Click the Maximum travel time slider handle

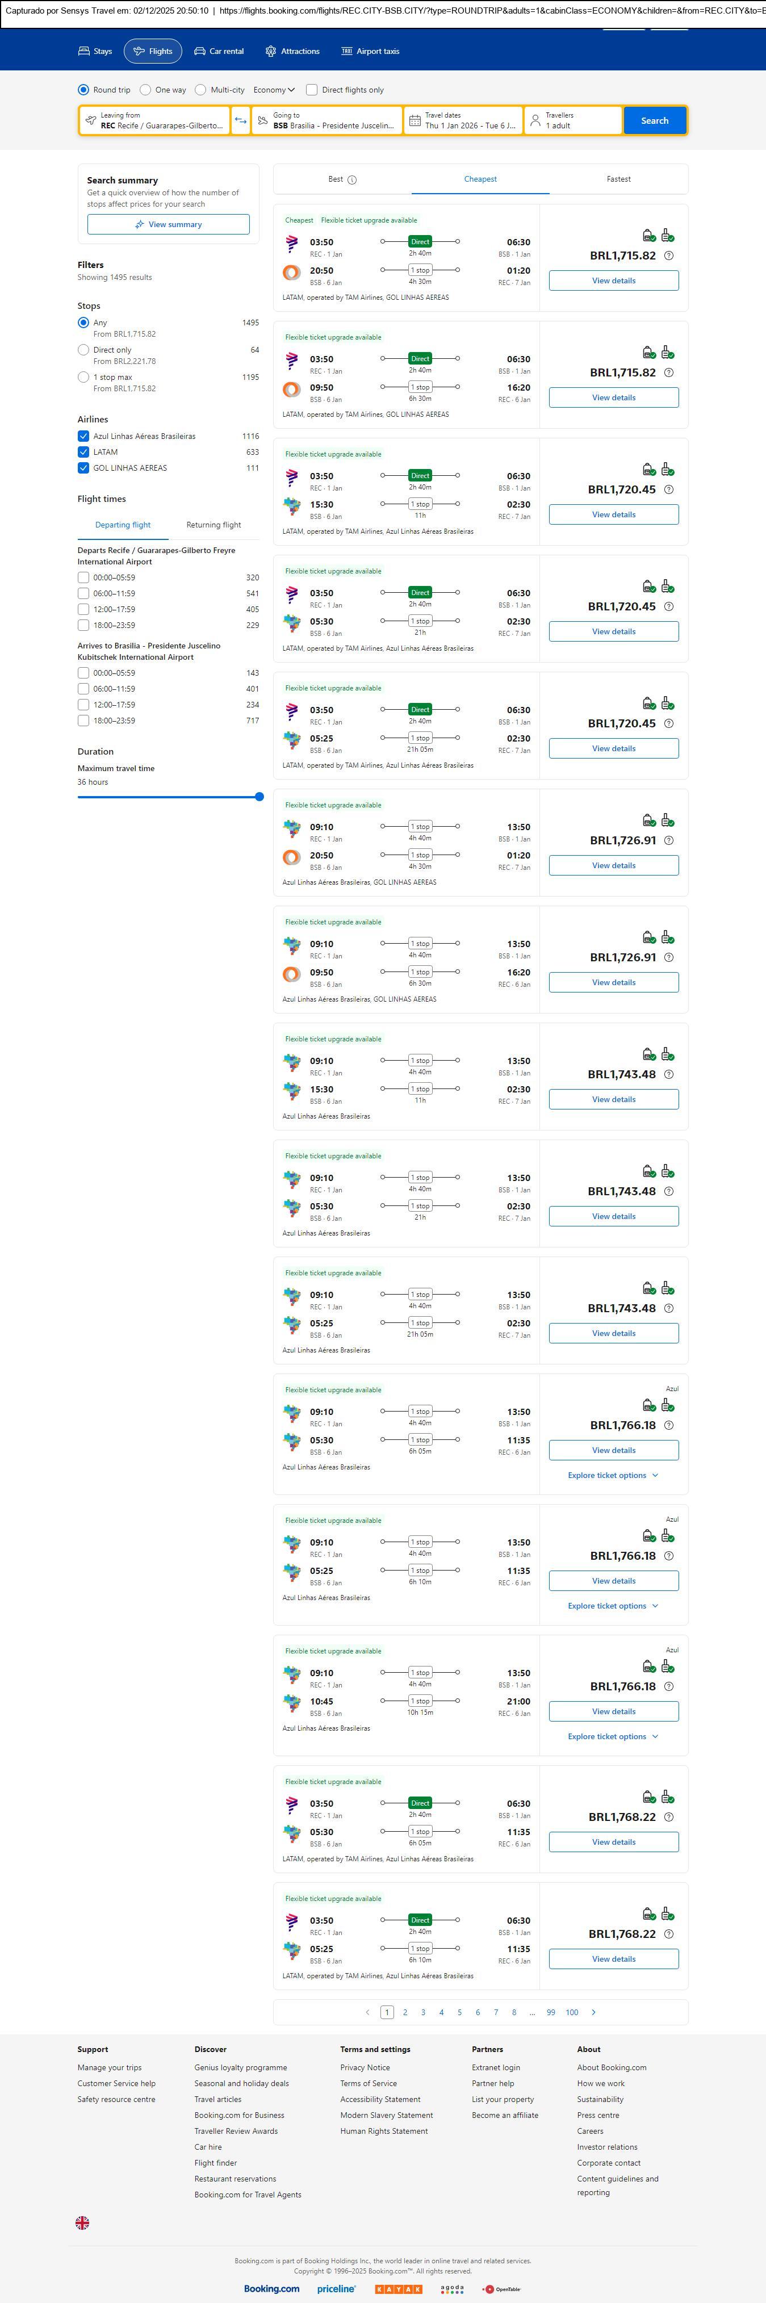click(x=259, y=797)
